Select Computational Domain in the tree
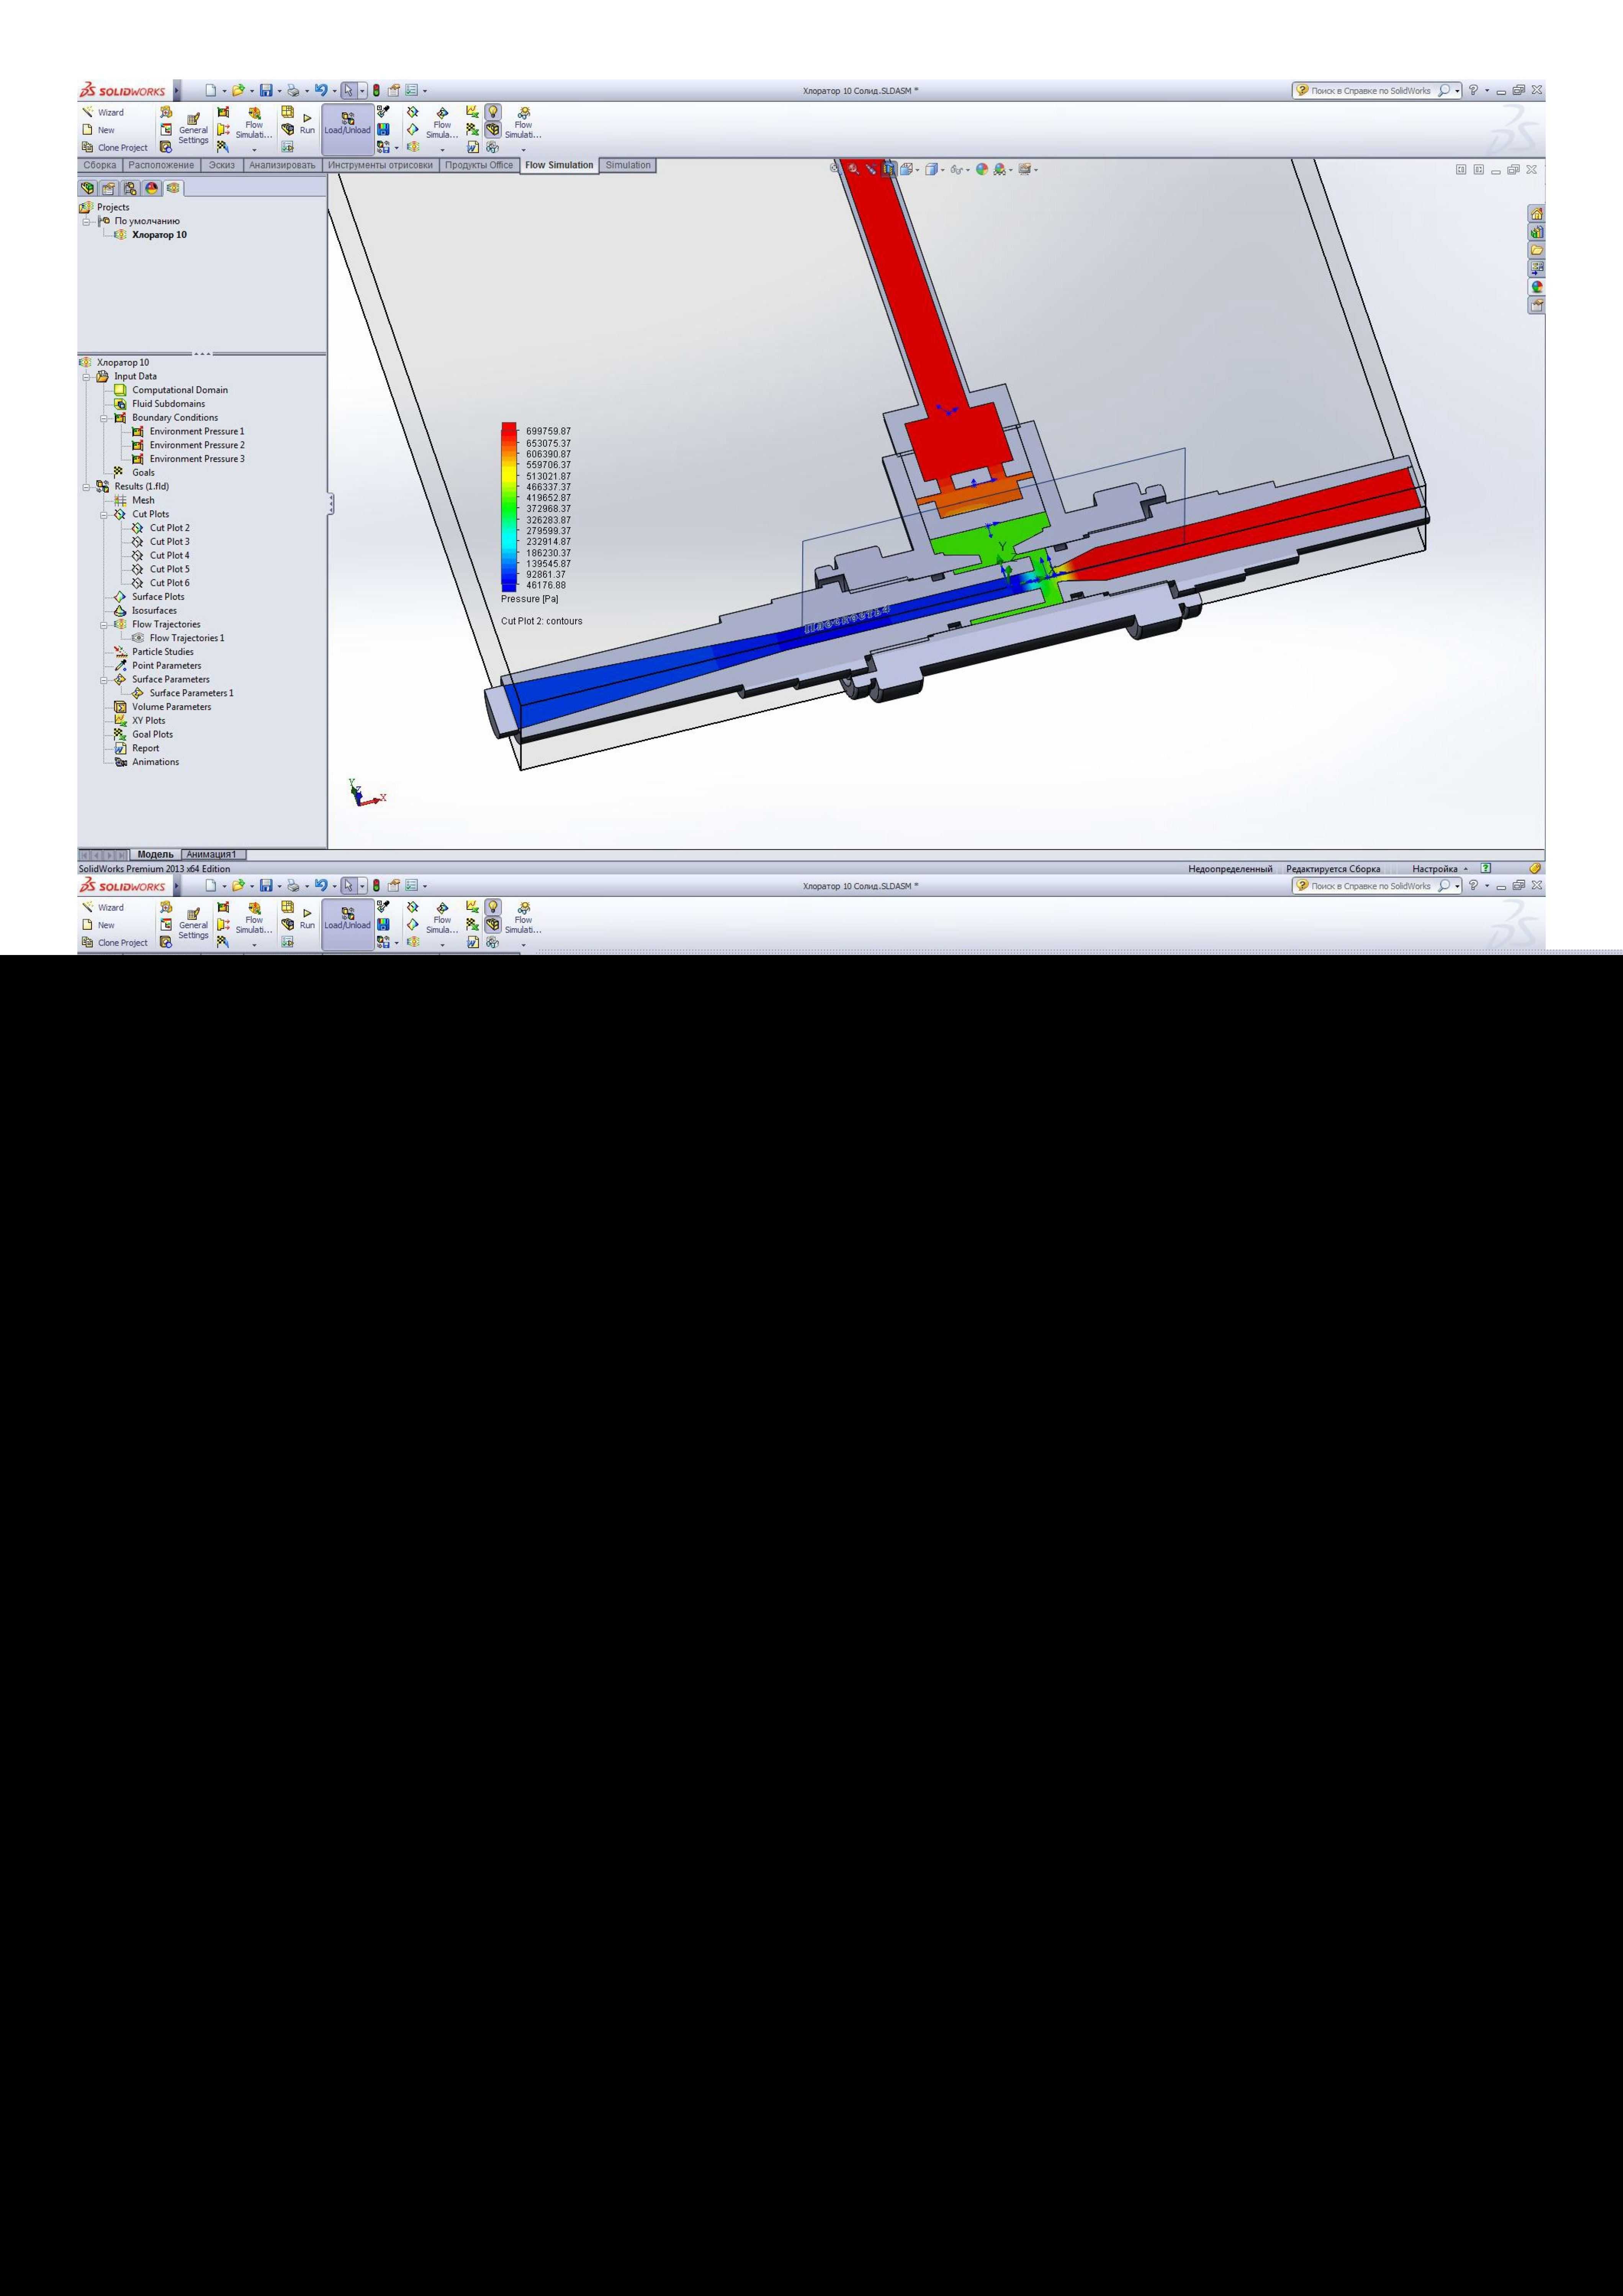This screenshot has height=2296, width=1623. tap(171, 390)
